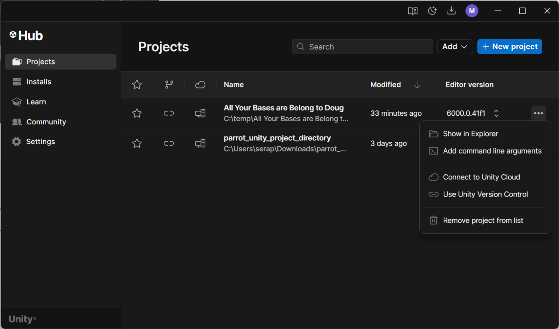Image resolution: width=559 pixels, height=329 pixels.
Task: Expand the Add dropdown button
Action: 455,47
